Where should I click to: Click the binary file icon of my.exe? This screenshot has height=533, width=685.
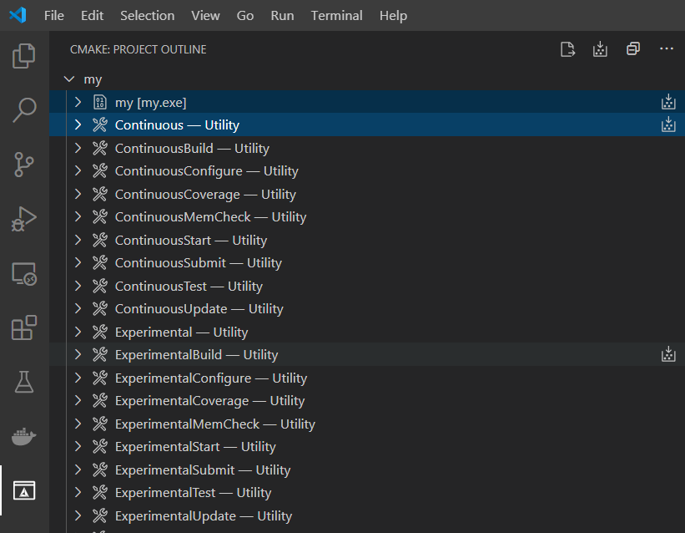(x=100, y=103)
